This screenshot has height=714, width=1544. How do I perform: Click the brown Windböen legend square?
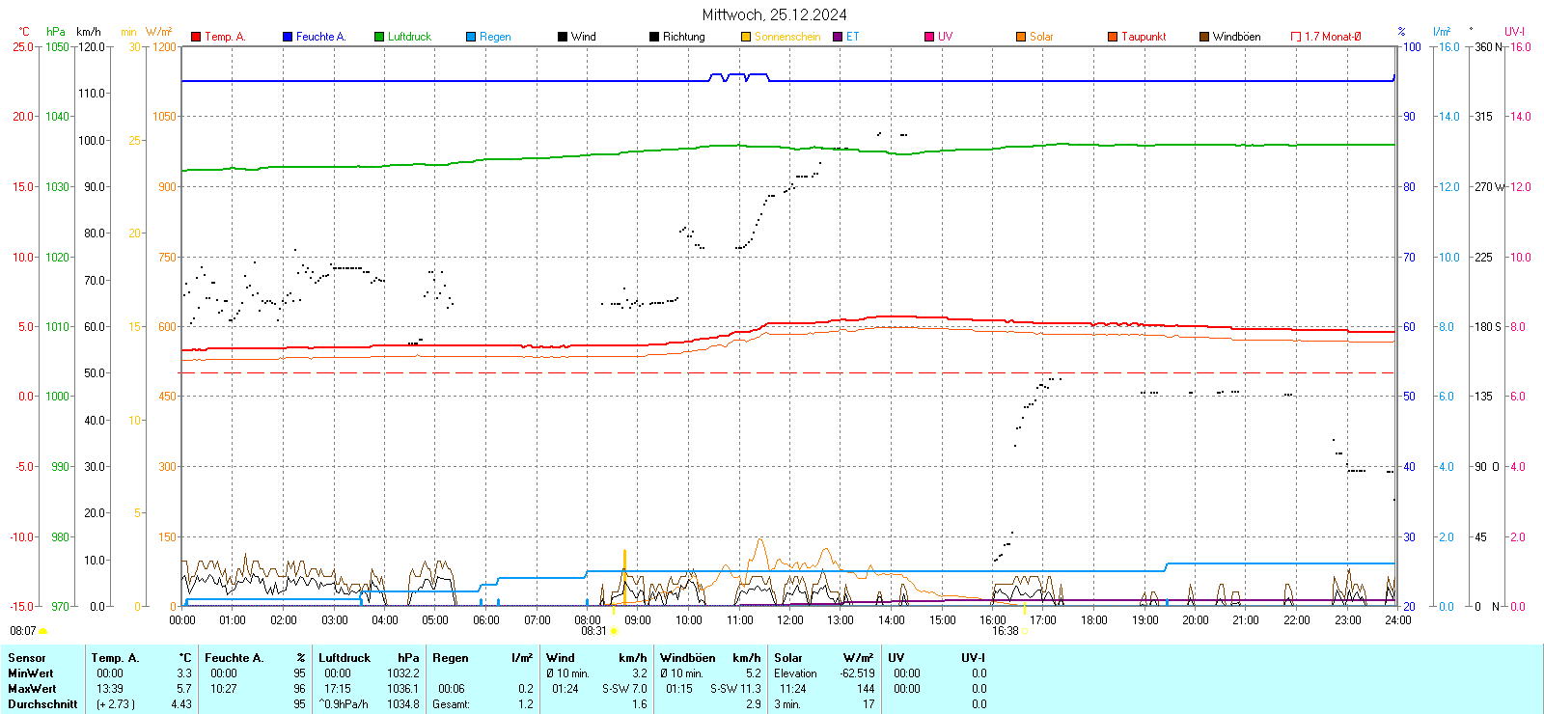[x=1204, y=37]
